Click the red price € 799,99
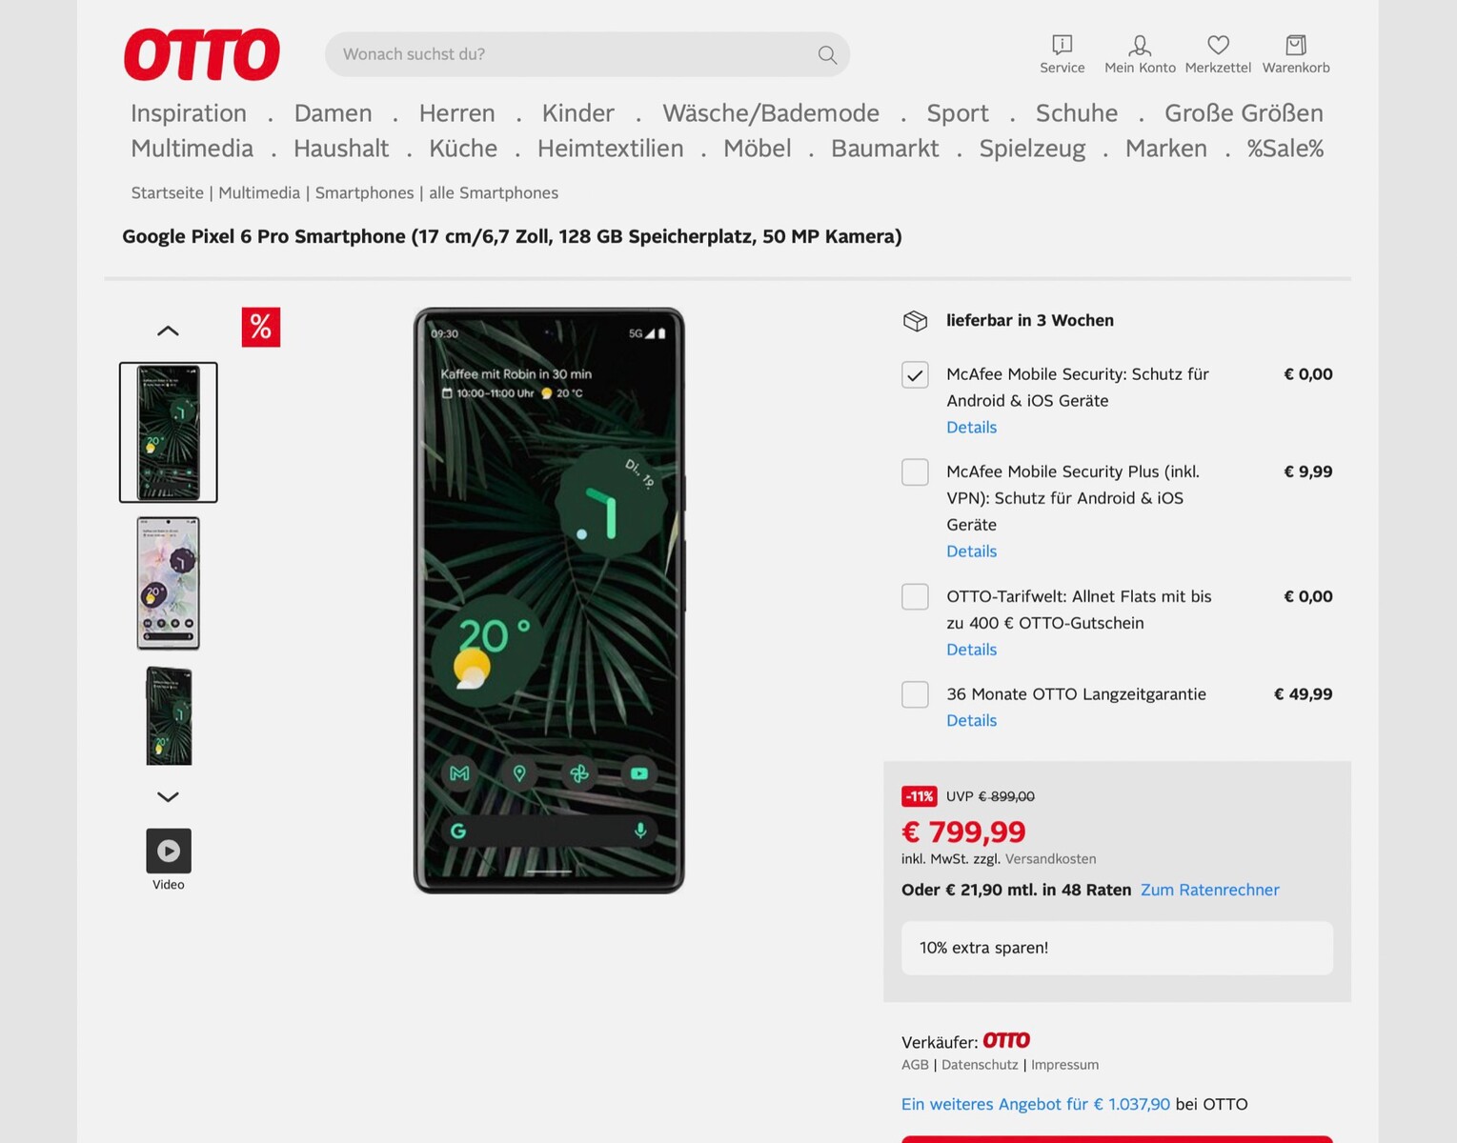The image size is (1457, 1143). coord(963,832)
